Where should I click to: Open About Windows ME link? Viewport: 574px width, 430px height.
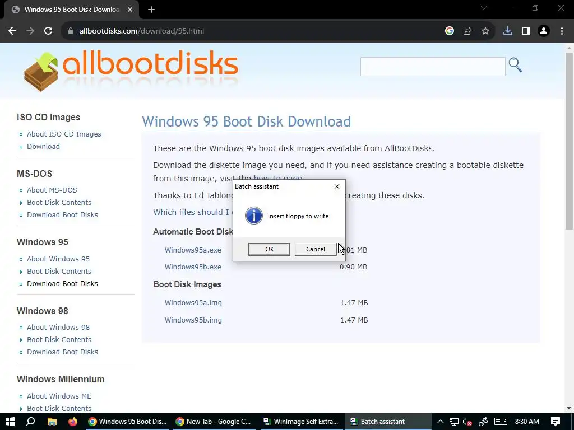(x=59, y=396)
